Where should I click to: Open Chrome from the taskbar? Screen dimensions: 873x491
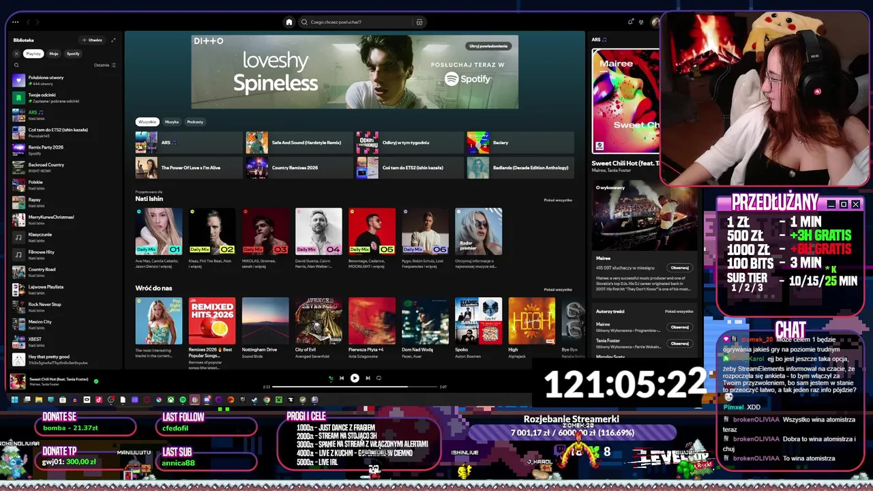267,400
